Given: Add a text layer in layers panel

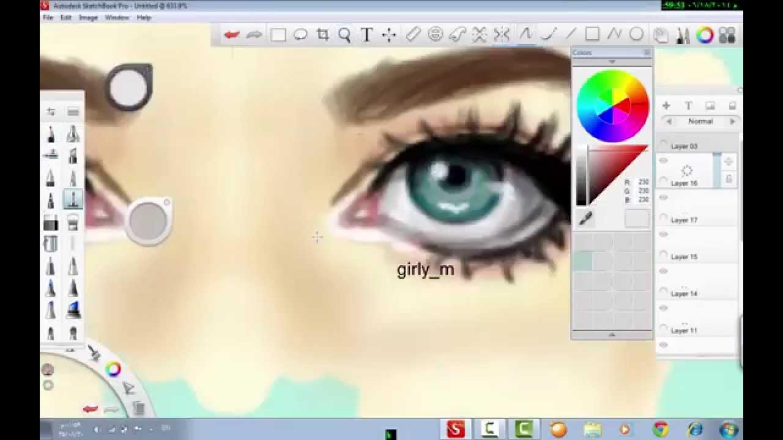Looking at the screenshot, I should click(x=688, y=106).
